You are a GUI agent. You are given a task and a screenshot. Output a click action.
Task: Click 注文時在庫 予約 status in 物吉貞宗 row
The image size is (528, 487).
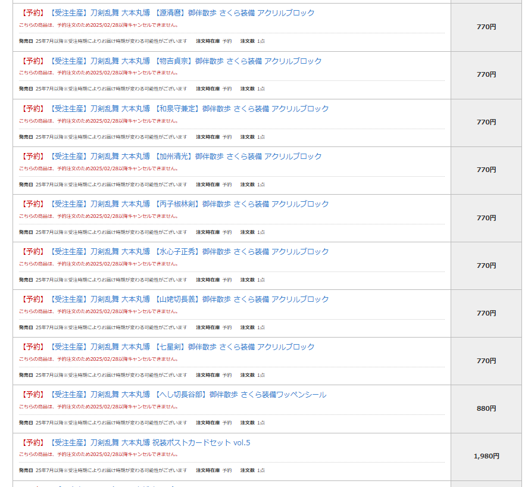(214, 89)
